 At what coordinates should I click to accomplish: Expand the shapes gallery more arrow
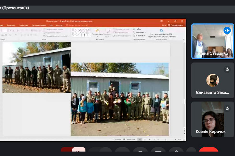point(90,36)
